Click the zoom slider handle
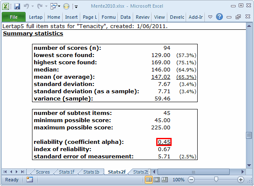254x186 pixels. pyautogui.click(x=216, y=179)
